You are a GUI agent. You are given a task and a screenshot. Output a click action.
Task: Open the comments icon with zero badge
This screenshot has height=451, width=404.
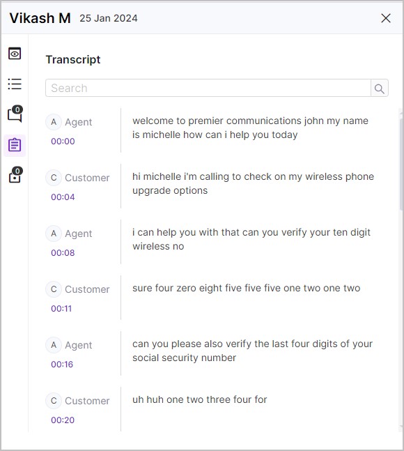(15, 114)
